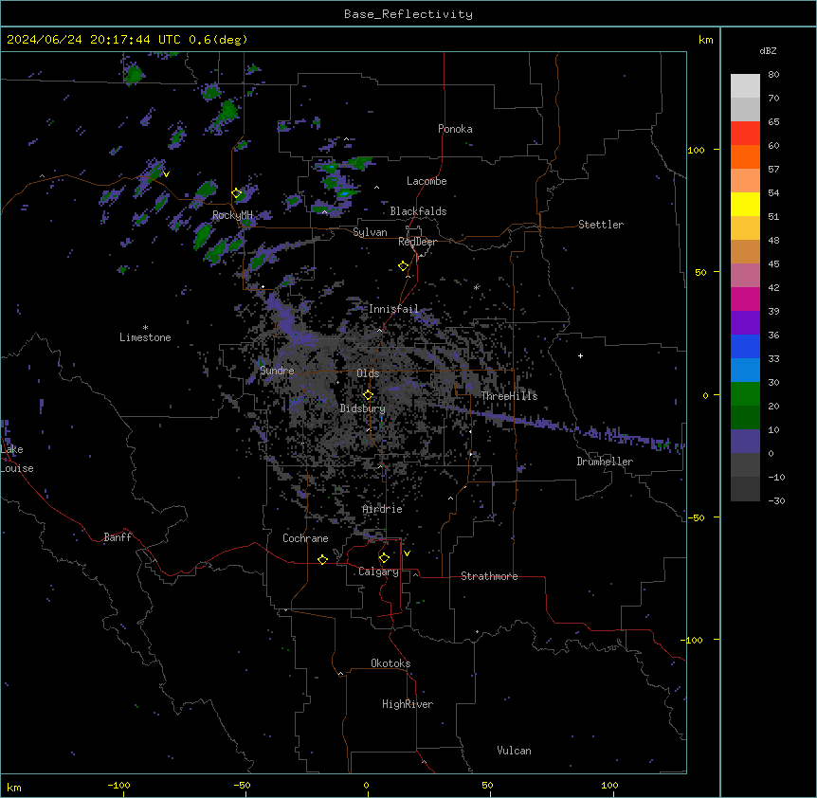This screenshot has width=817, height=798.
Task: Click the dBZ legend heading
Action: coord(768,50)
